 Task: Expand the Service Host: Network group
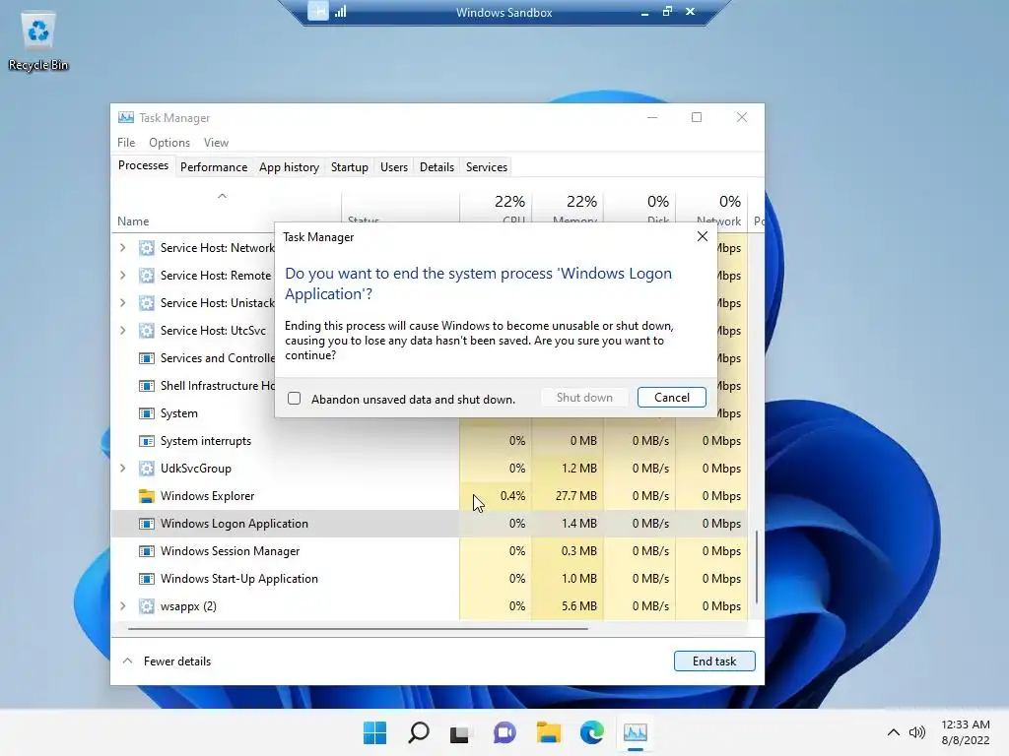[123, 248]
